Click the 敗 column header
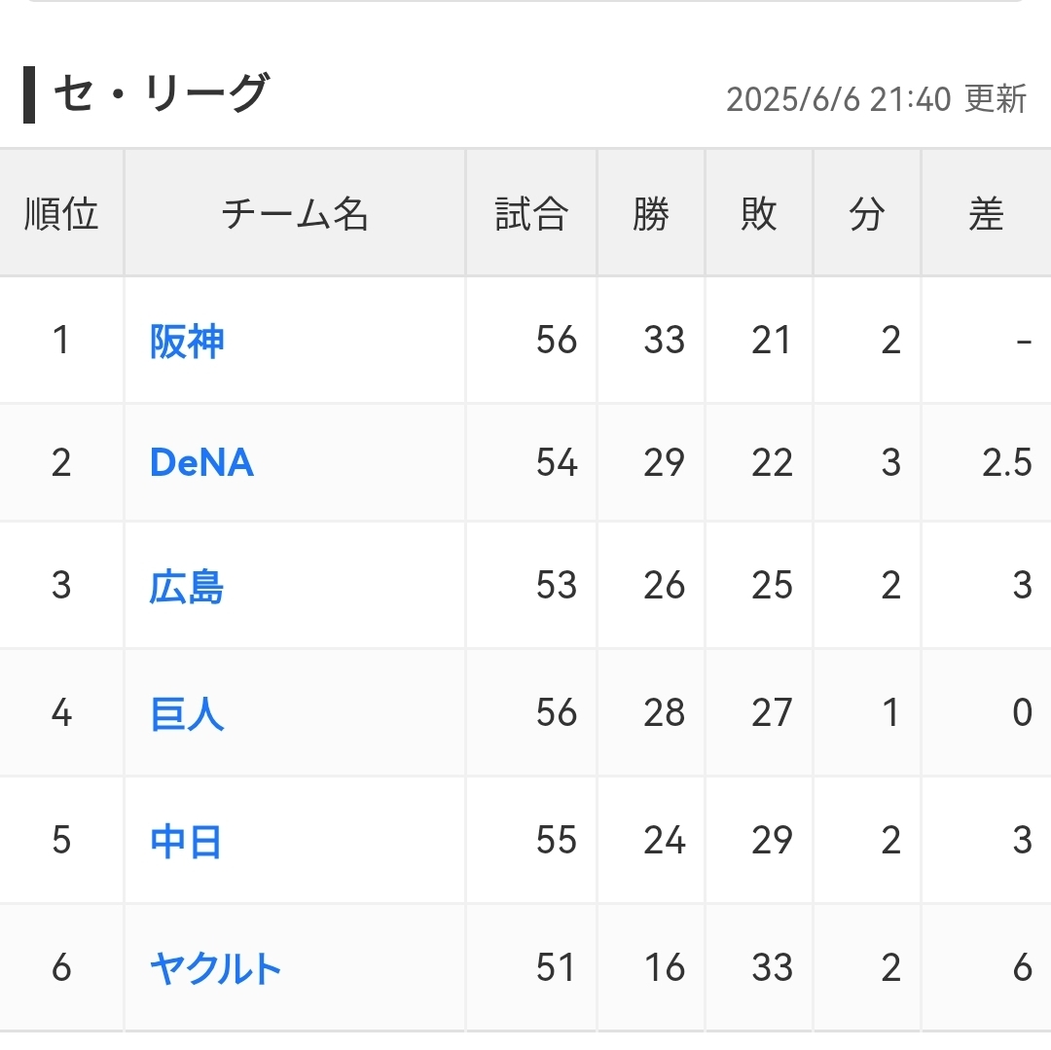Viewport: 1051px width, 1050px height. click(x=759, y=214)
